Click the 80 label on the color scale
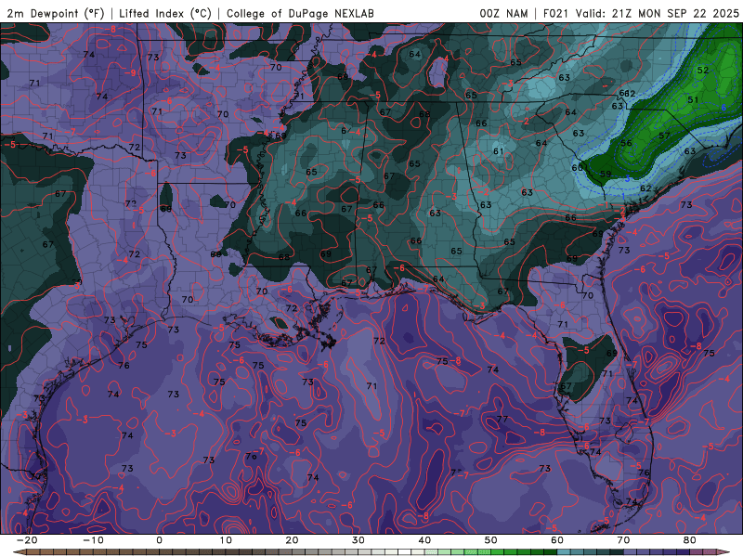 (x=690, y=540)
